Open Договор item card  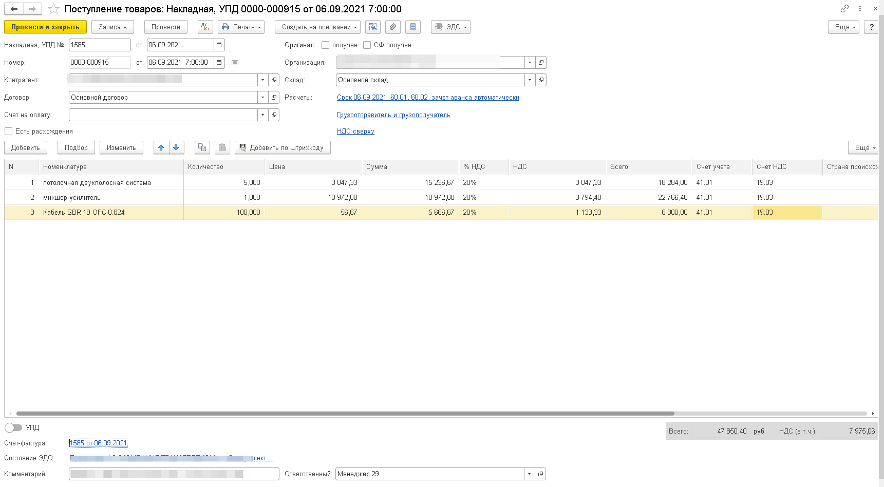274,98
